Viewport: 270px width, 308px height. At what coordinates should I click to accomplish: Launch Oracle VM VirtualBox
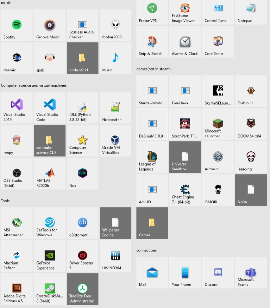coord(116,141)
